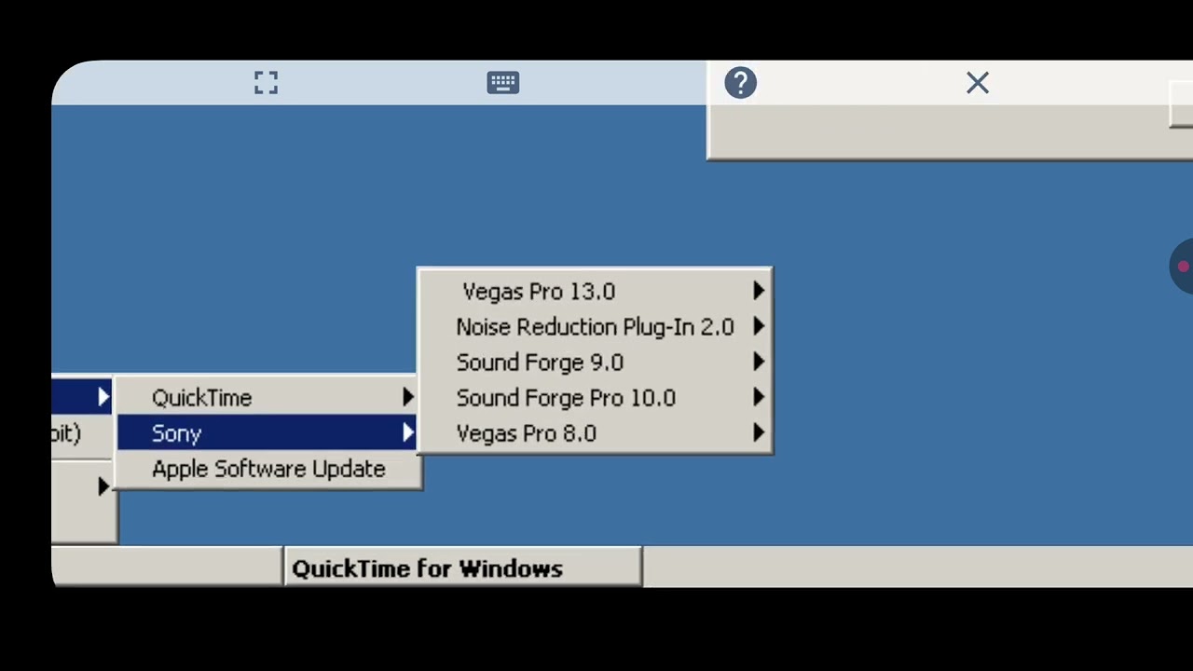Viewport: 1193px width, 671px height.
Task: Expand arrow beside Sound Forge 9.0
Action: pyautogui.click(x=759, y=363)
